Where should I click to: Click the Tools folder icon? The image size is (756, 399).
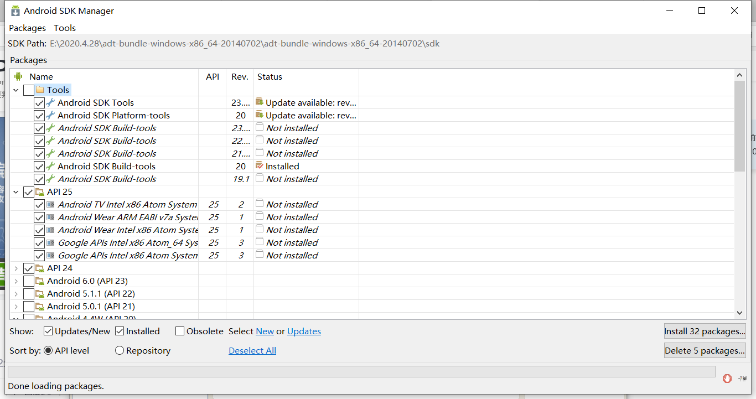click(40, 90)
